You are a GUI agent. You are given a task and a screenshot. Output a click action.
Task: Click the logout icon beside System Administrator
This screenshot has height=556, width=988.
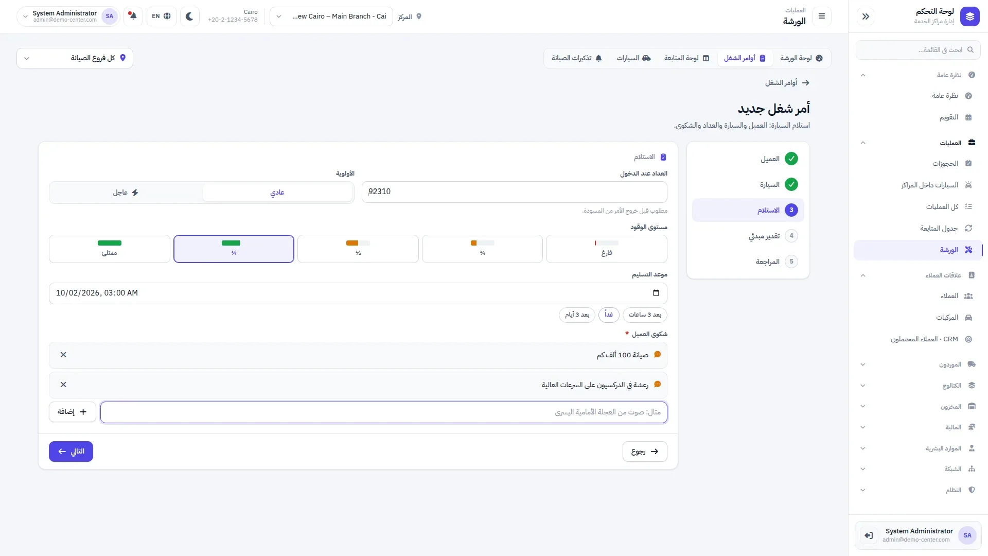[869, 535]
